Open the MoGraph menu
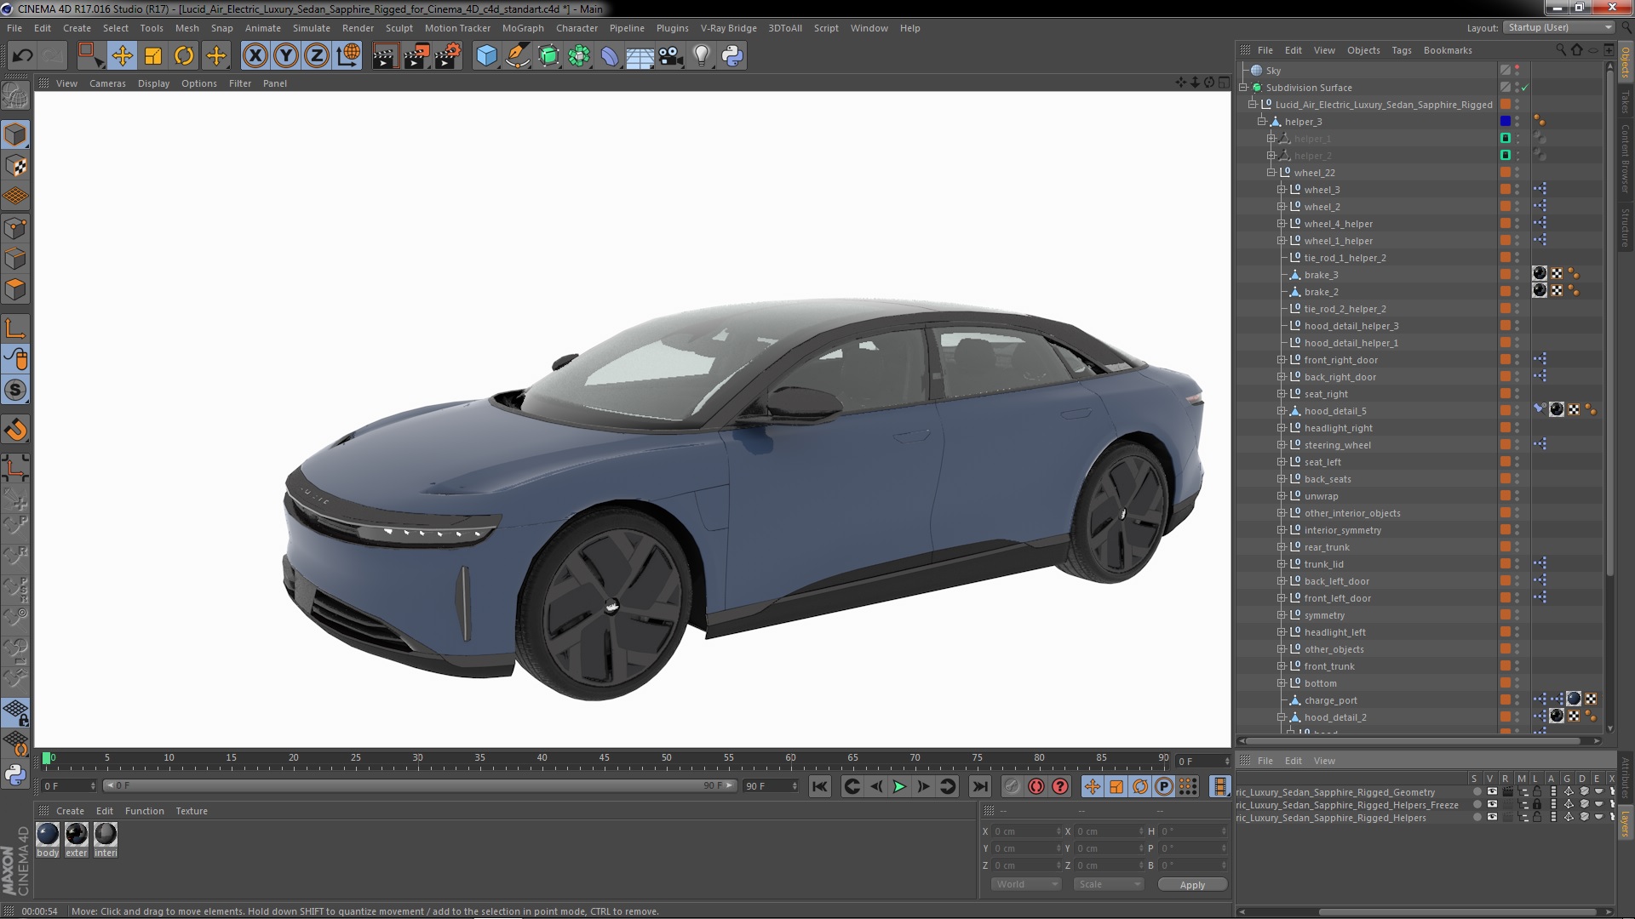1635x919 pixels. [523, 28]
